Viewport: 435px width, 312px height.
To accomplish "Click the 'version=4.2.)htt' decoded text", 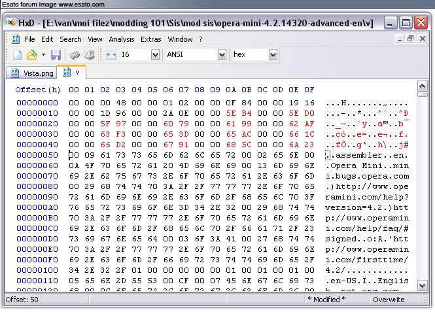I will point(367,207).
